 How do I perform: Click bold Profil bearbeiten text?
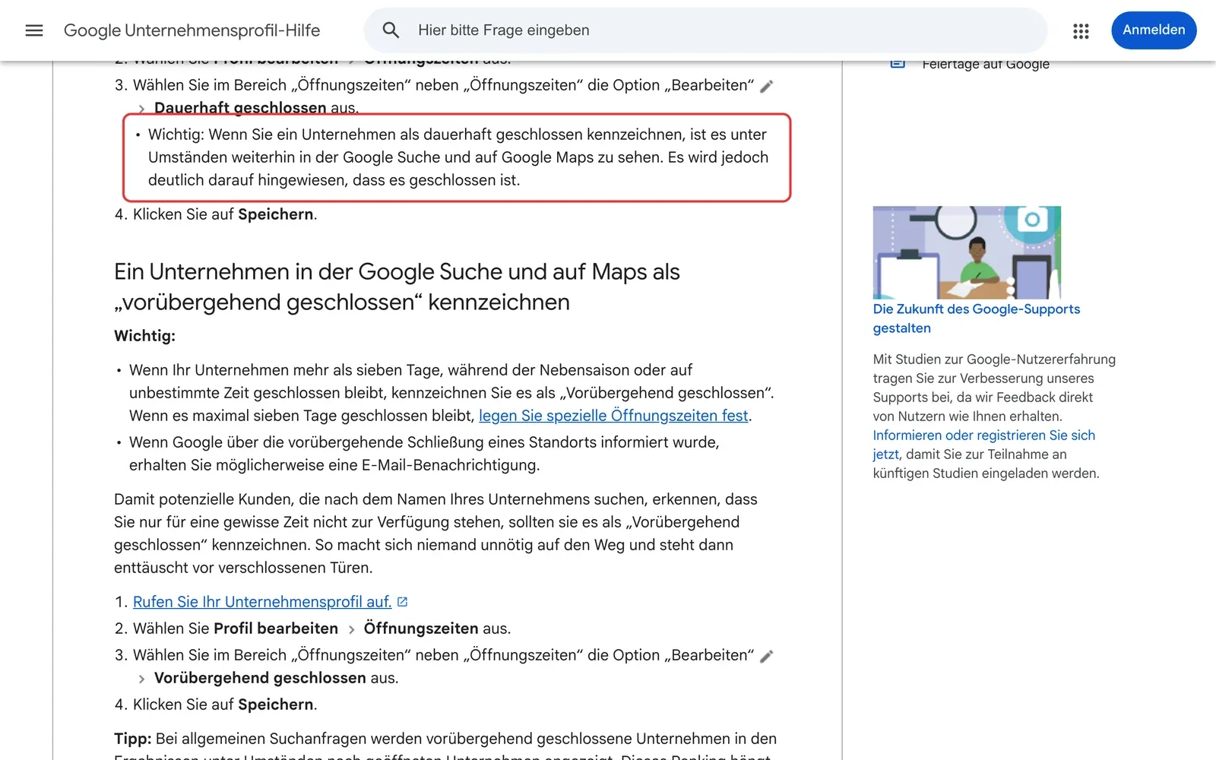click(x=276, y=629)
